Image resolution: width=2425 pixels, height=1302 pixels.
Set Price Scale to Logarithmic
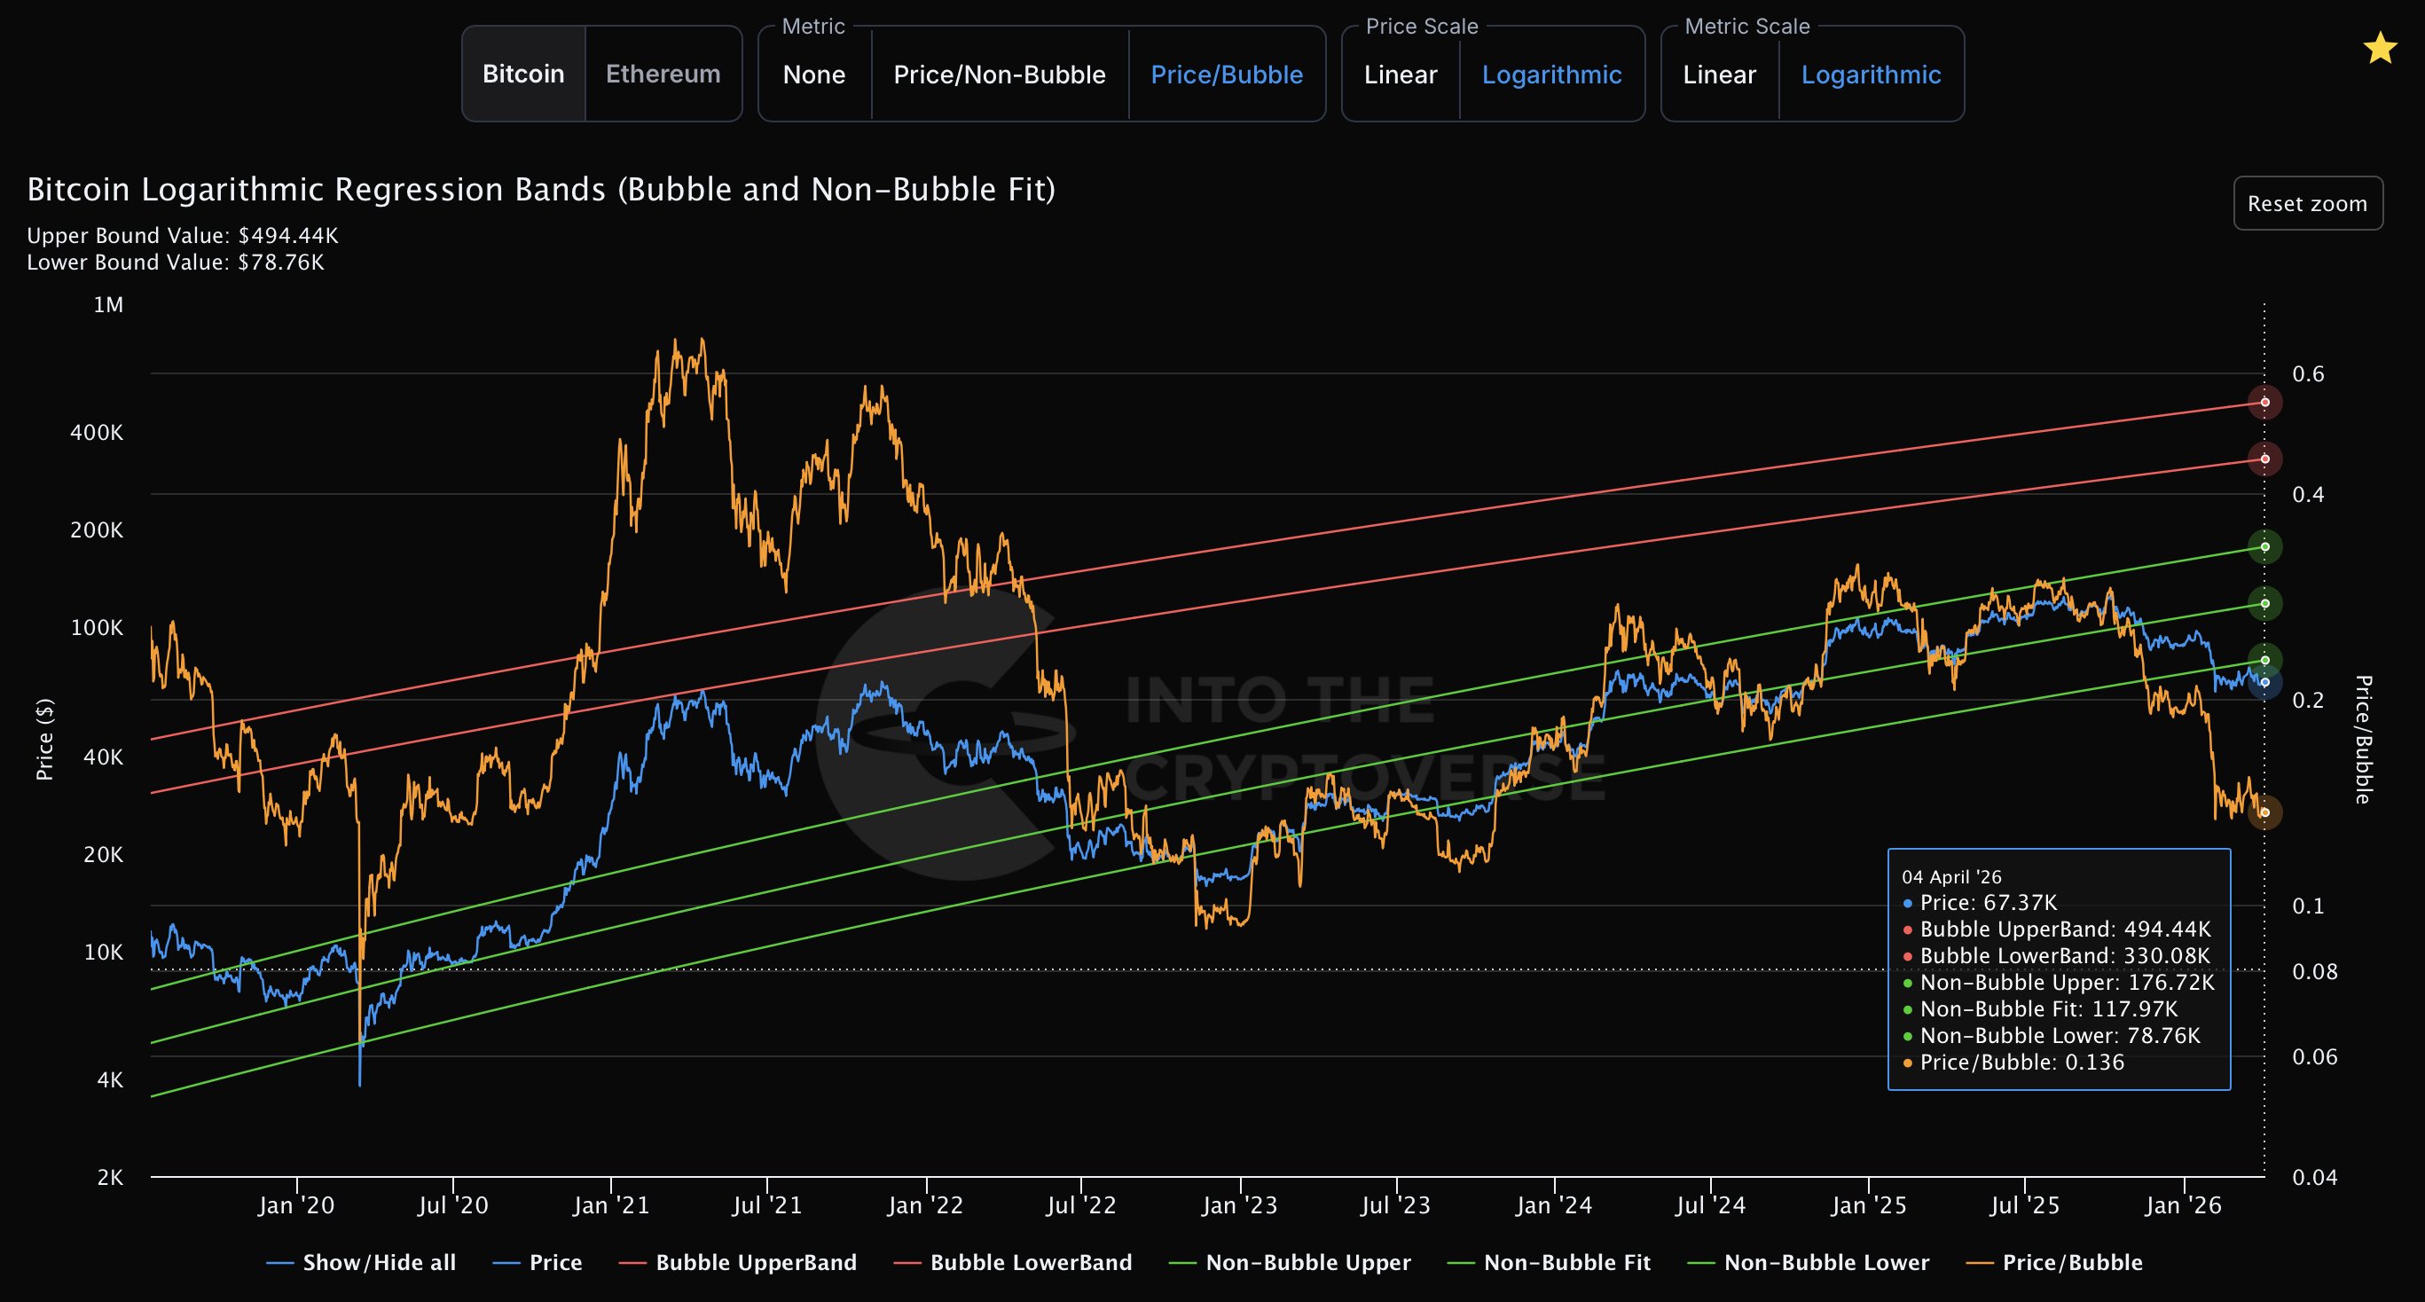(x=1551, y=75)
